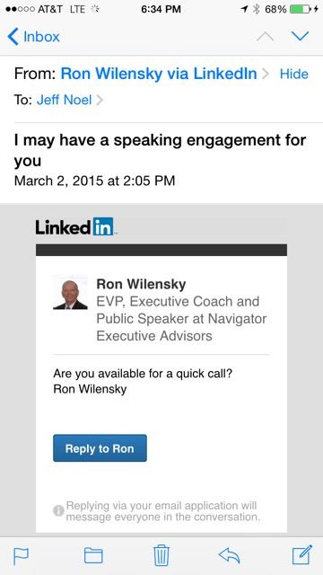Go back to Inbox
The height and width of the screenshot is (575, 323).
point(33,37)
